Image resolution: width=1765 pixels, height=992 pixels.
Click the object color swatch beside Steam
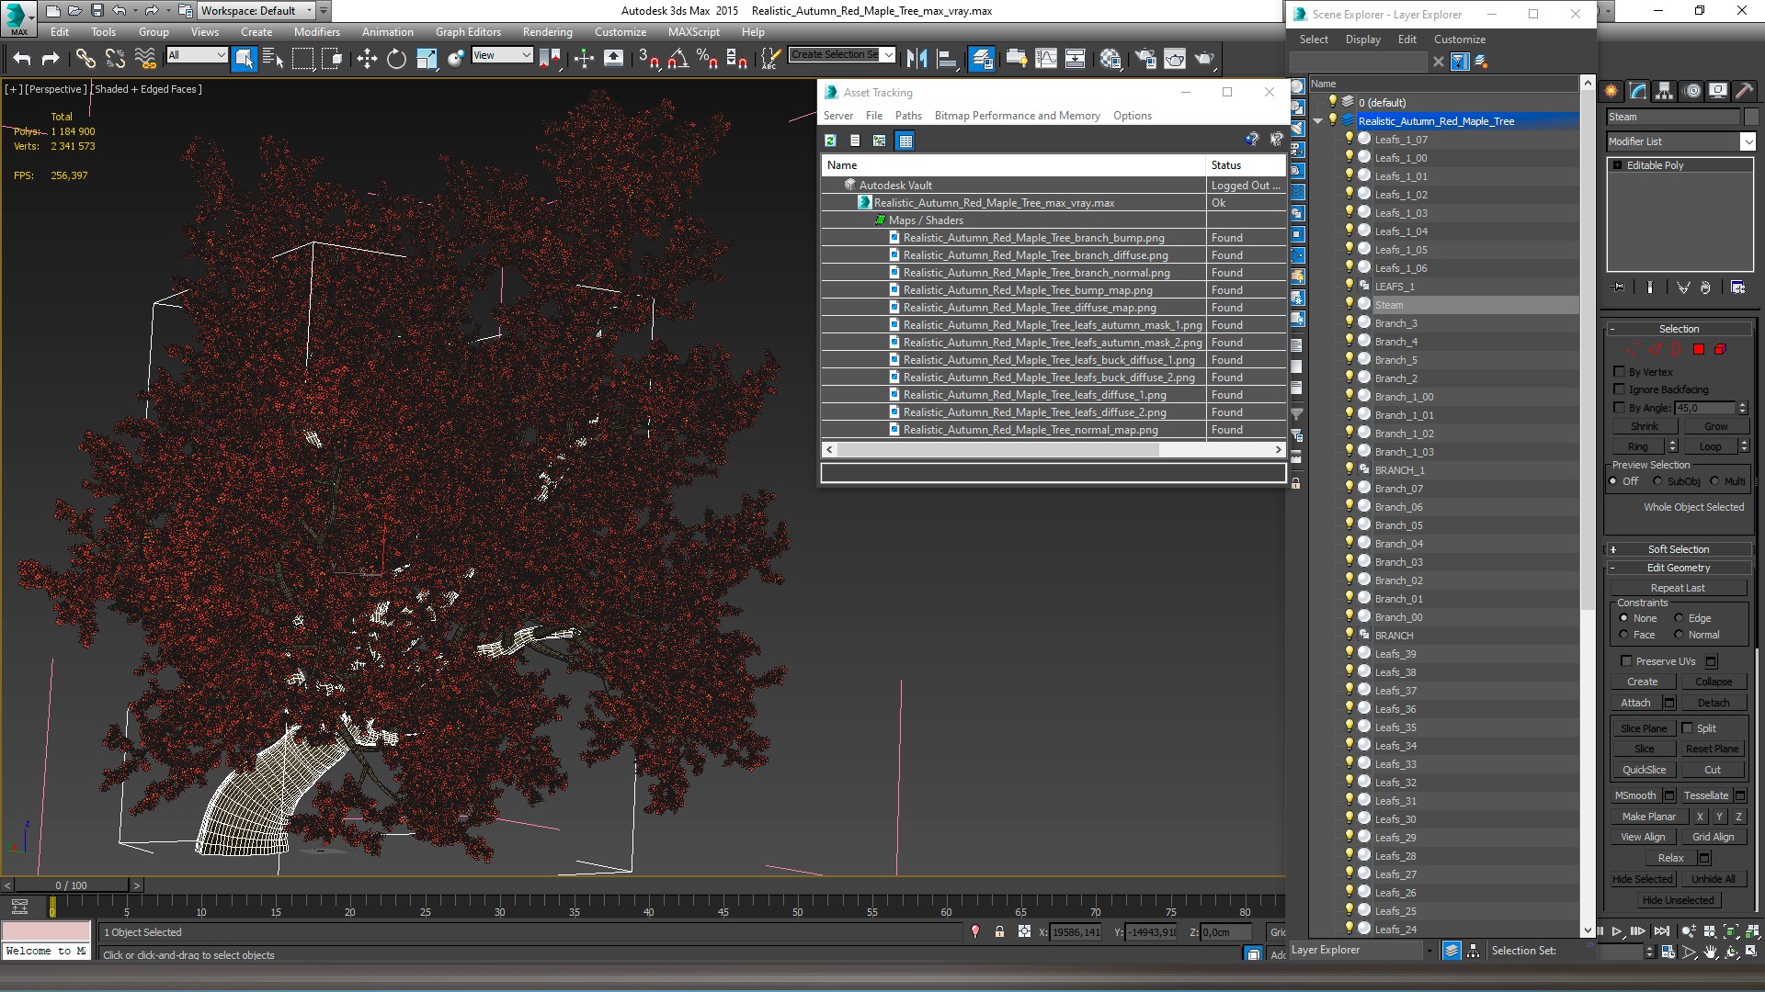point(1751,117)
